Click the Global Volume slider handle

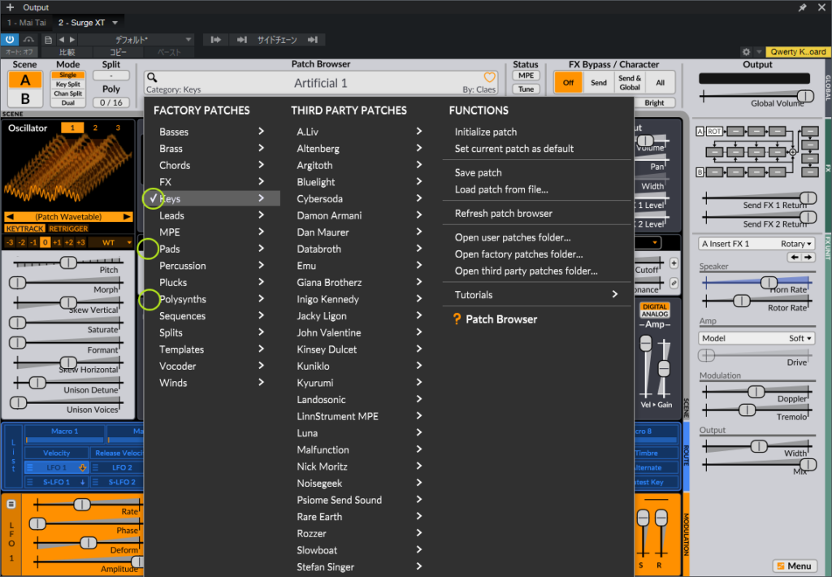click(x=804, y=96)
